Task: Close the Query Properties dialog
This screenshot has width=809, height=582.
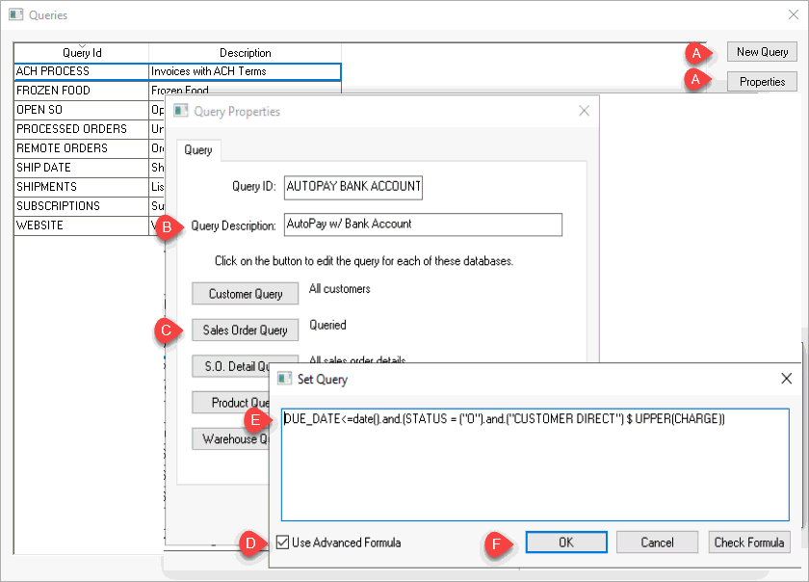Action: 584,111
